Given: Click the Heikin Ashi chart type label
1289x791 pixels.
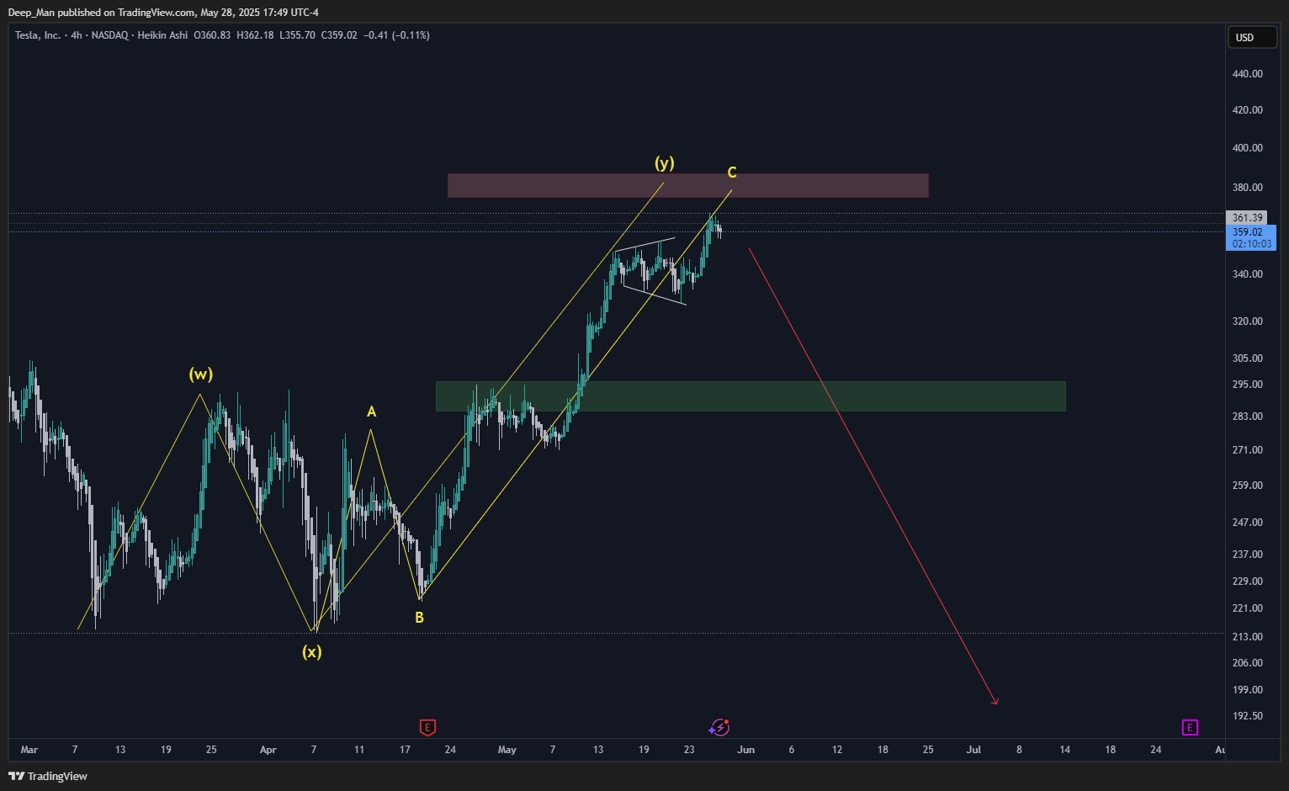Looking at the screenshot, I should tap(162, 35).
